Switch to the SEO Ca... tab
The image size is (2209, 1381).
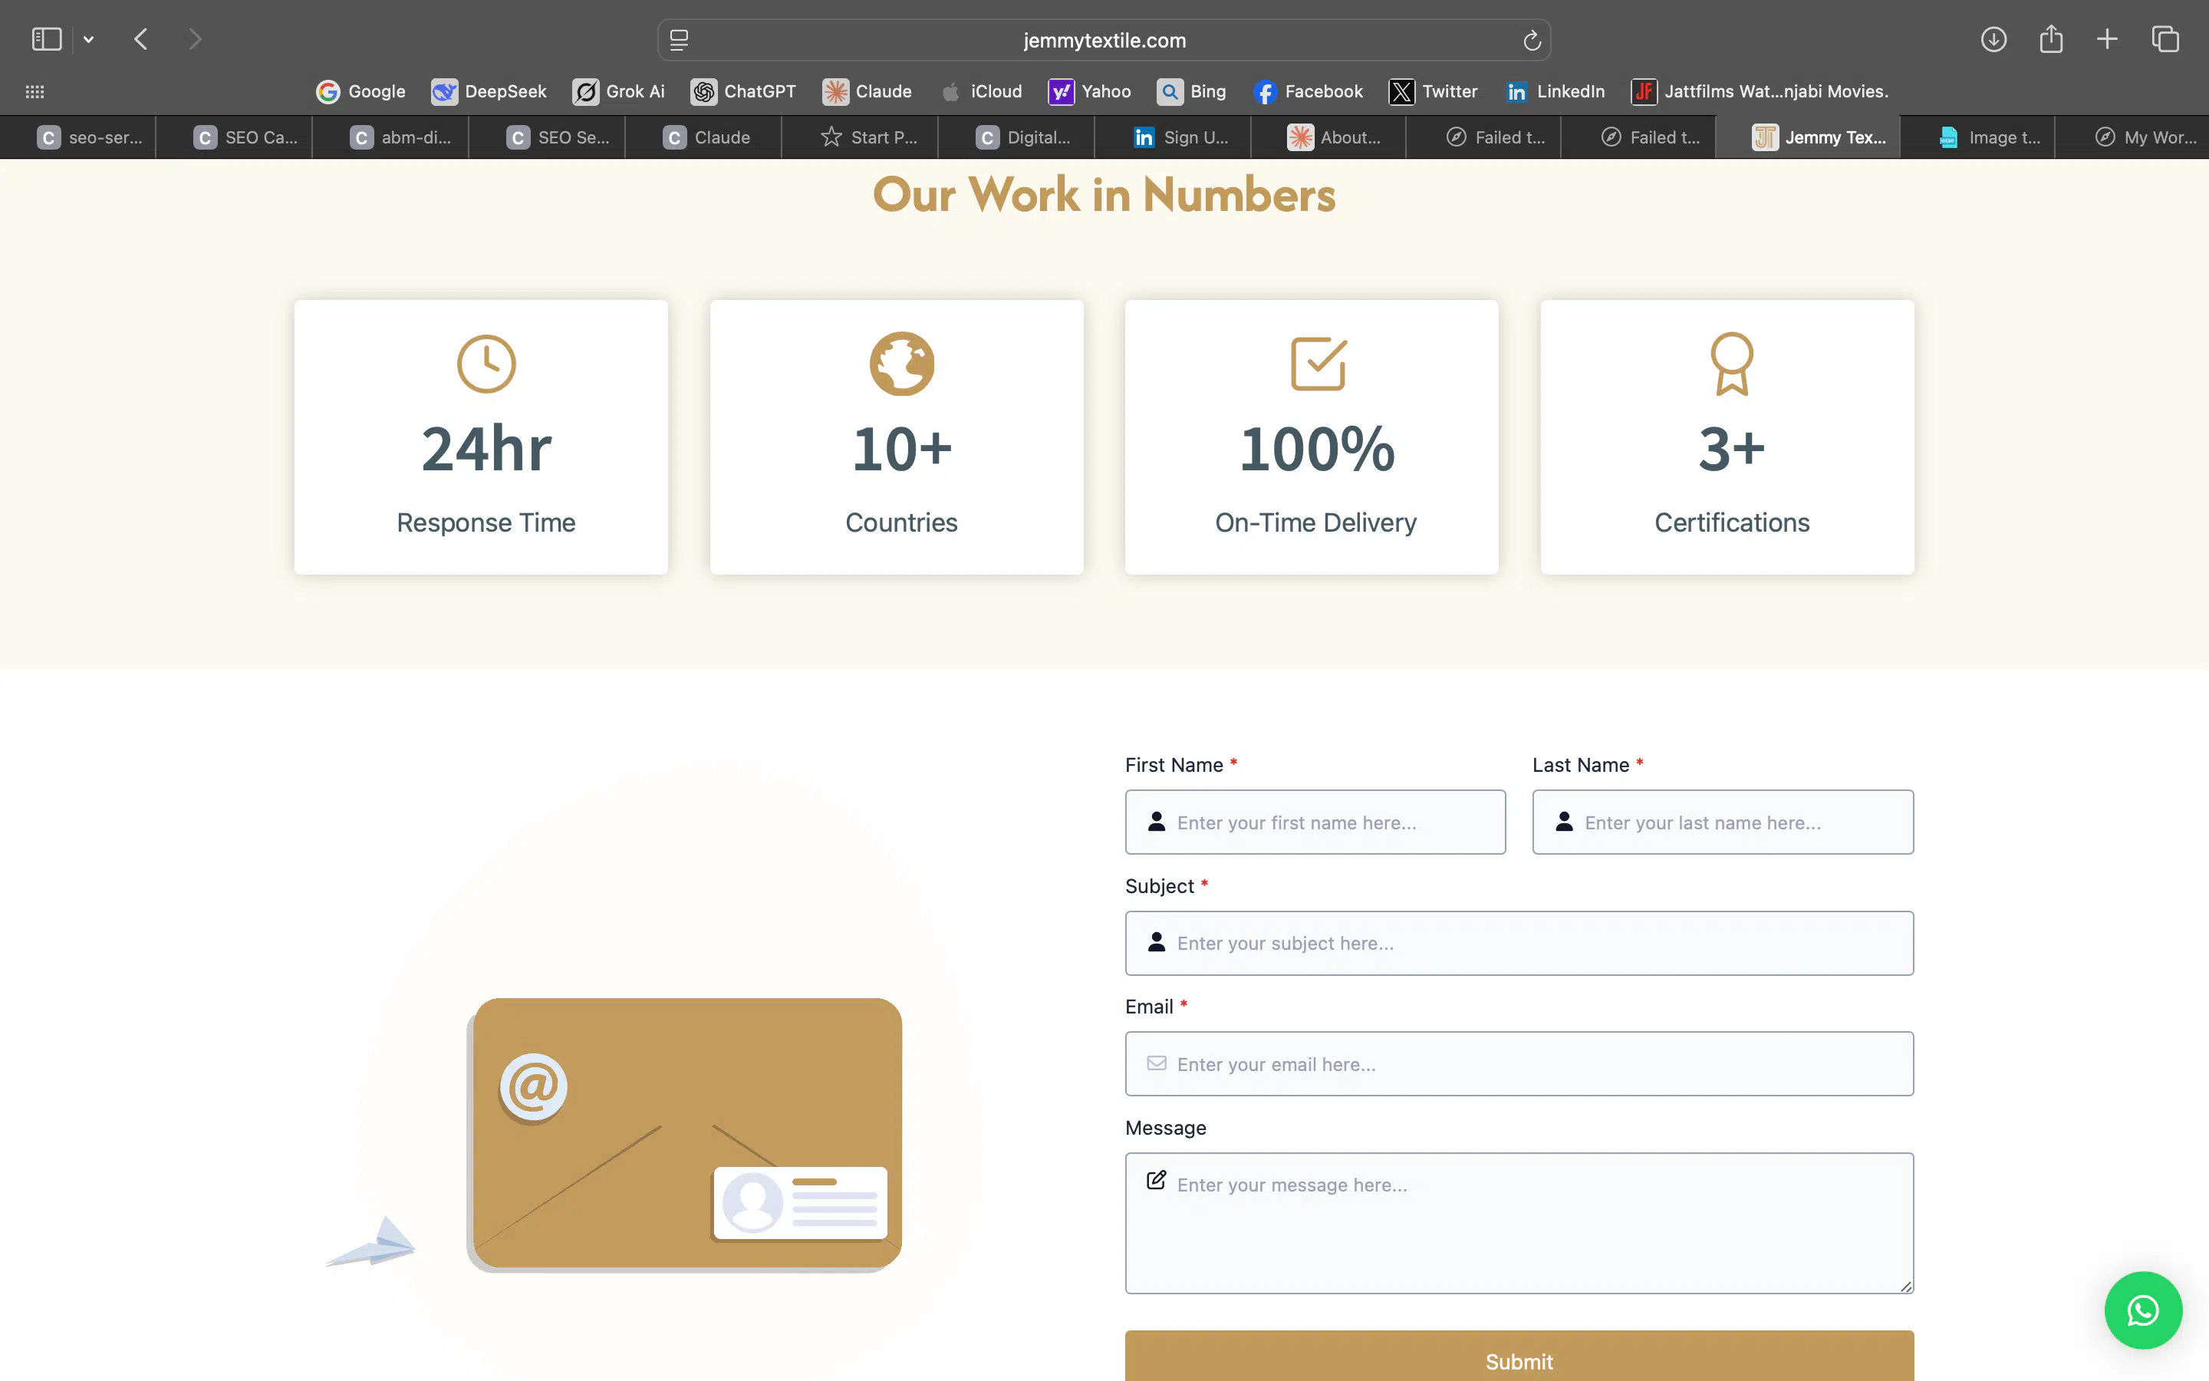245,137
